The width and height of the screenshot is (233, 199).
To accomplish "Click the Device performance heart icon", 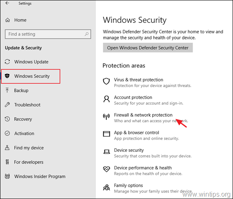I will [107, 169].
